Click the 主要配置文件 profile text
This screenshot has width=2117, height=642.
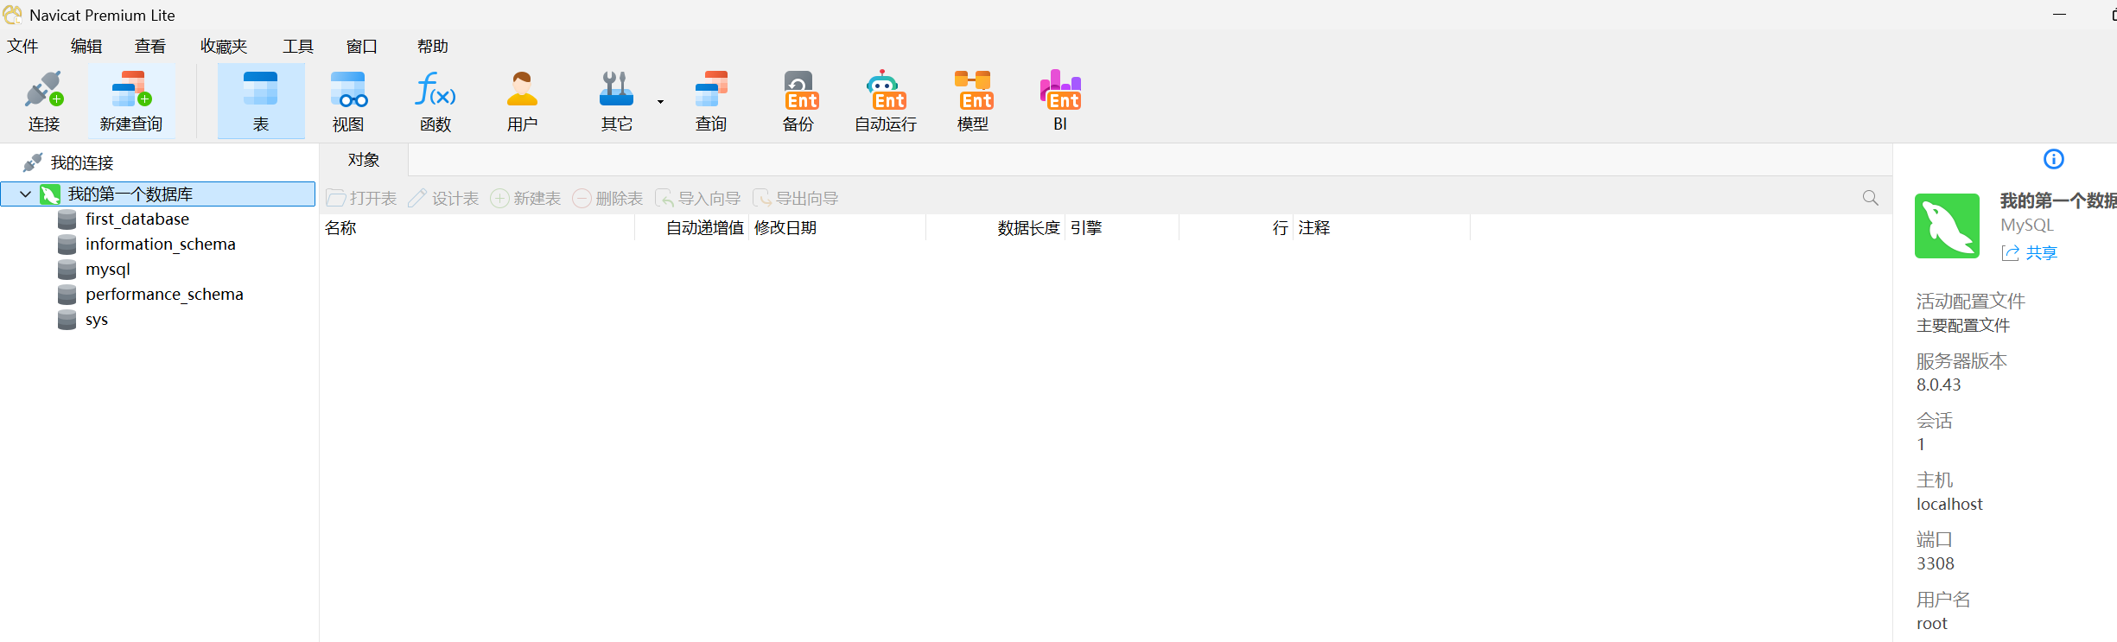point(1963,325)
